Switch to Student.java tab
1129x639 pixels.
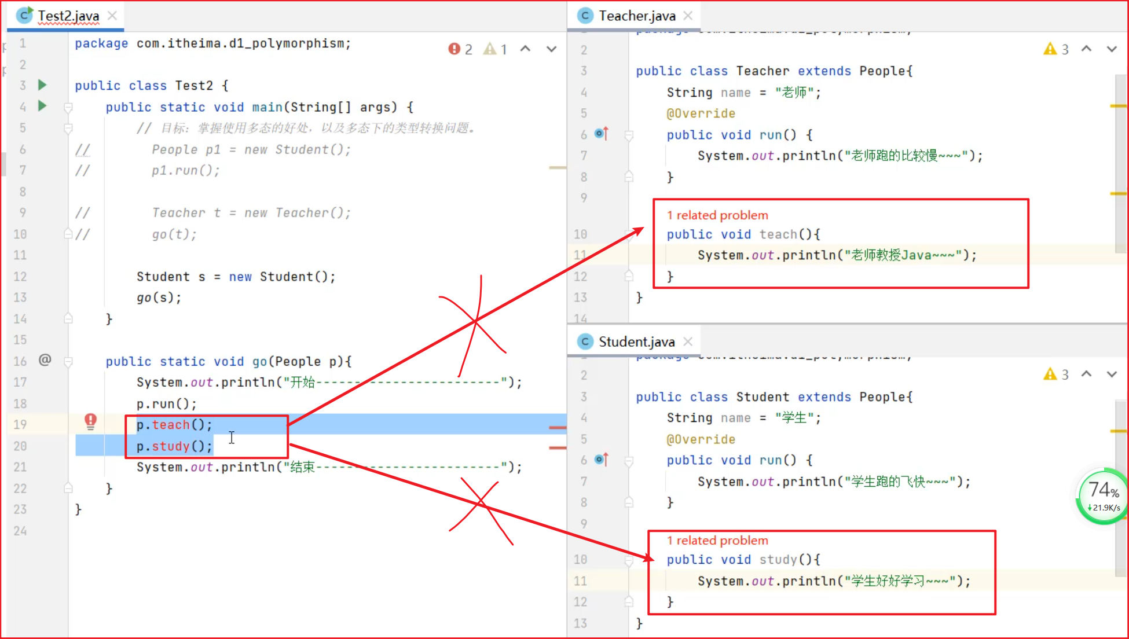click(x=636, y=341)
